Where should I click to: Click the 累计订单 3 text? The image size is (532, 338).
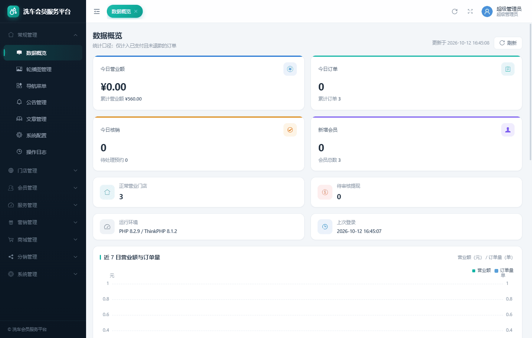point(329,99)
